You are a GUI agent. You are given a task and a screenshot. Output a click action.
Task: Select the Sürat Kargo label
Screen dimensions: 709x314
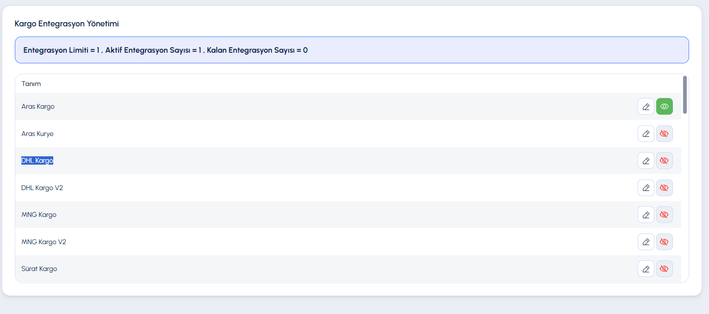coord(39,269)
